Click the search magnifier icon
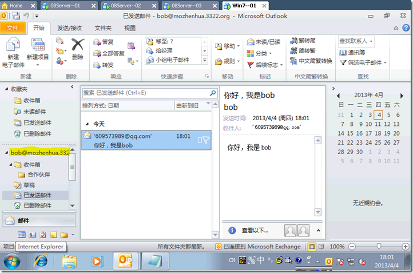413x273 pixels. (x=213, y=93)
